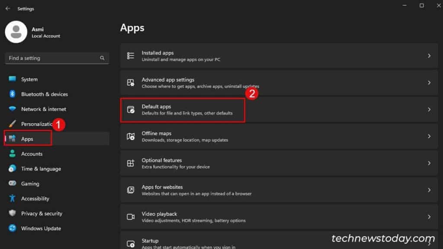This screenshot has width=443, height=249.
Task: Click the Apps for websites icon
Action: [x=130, y=190]
